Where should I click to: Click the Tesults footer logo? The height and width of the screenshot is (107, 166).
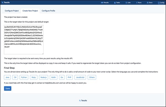(x=83, y=101)
